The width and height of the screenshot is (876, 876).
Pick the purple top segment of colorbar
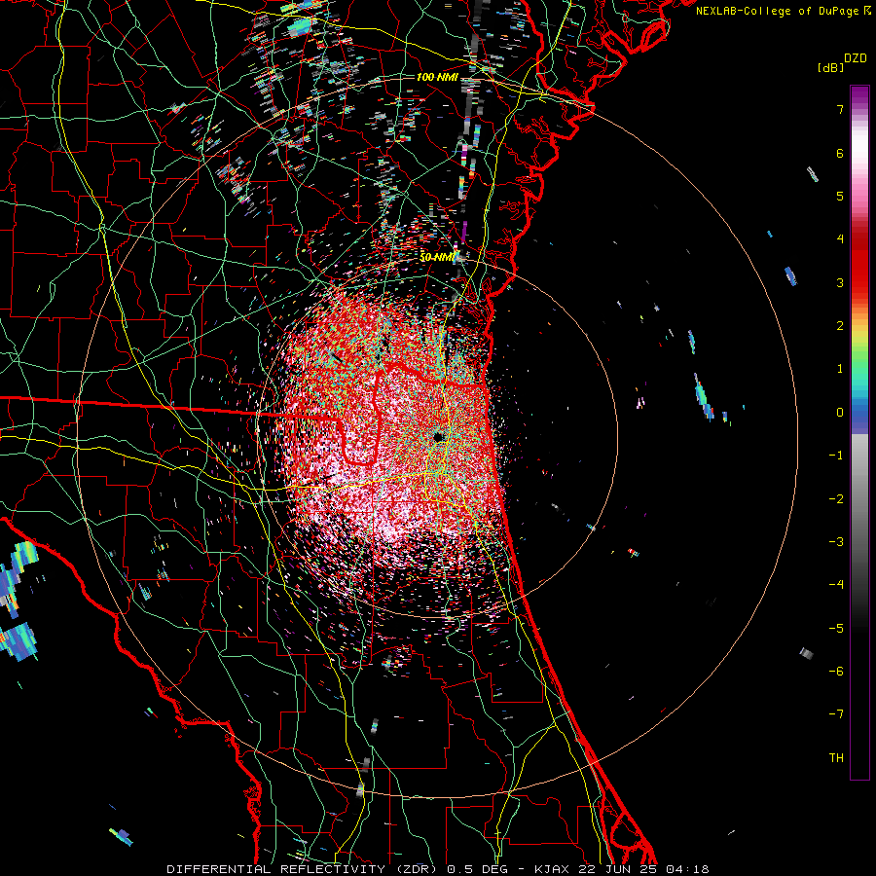point(859,95)
